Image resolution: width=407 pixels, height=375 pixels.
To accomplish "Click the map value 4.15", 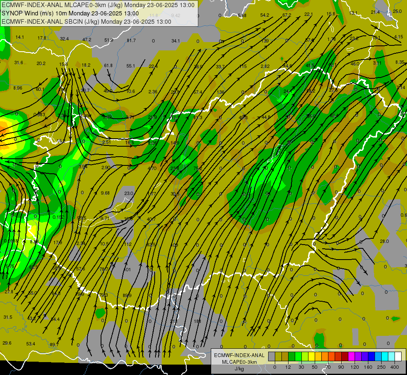I will pos(399,37).
